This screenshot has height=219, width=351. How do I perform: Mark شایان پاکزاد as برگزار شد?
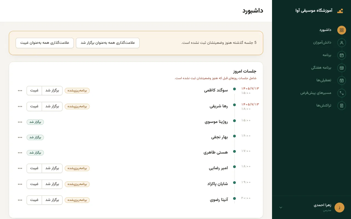click(x=52, y=184)
